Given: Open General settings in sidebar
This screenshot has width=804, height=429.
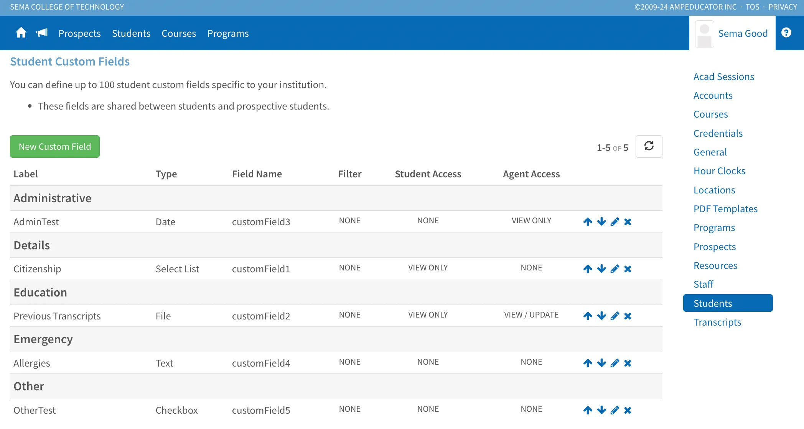Looking at the screenshot, I should [x=710, y=152].
